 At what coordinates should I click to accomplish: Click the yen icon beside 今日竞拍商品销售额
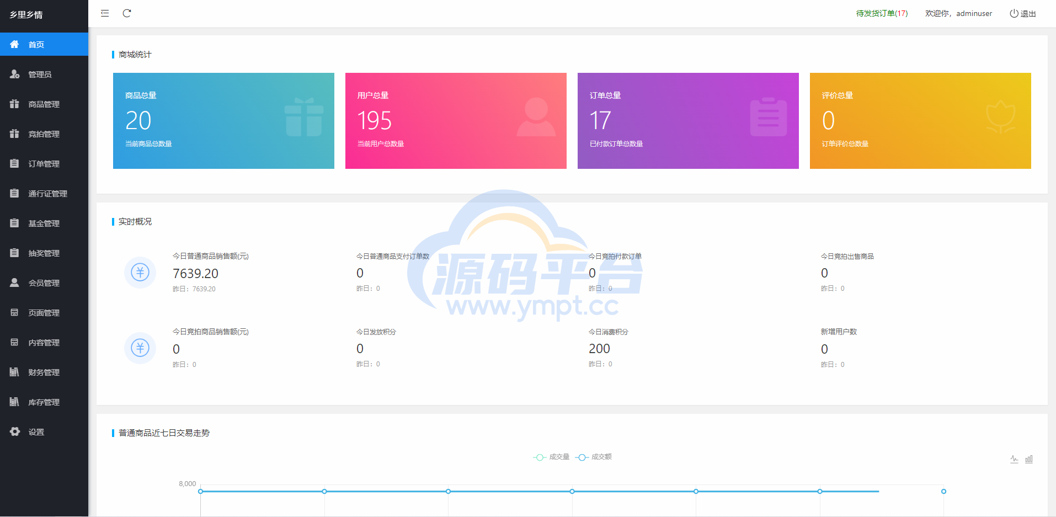(140, 348)
